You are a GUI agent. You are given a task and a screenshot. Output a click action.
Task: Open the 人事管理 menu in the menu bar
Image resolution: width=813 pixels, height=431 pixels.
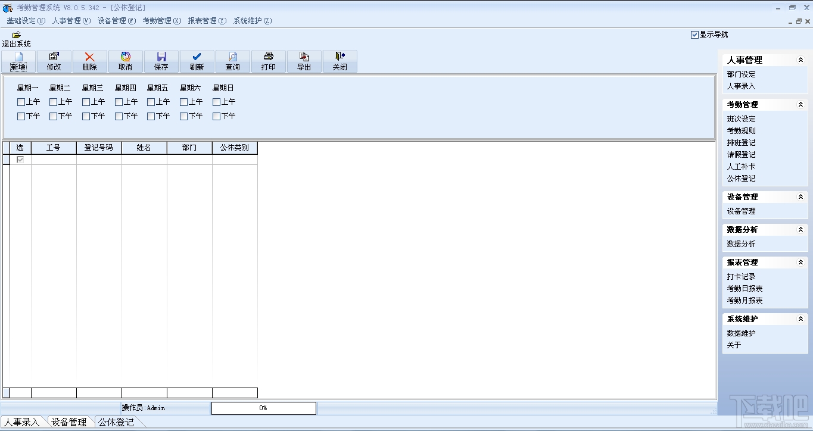71,21
